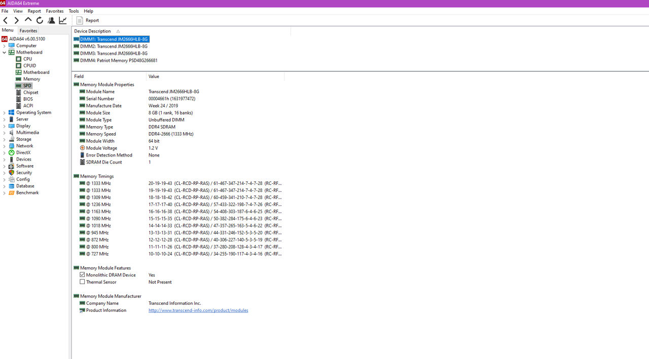Screen dimensions: 649x359
Task: Go forward with the right arrow toolbar icon
Action: pyautogui.click(x=17, y=20)
